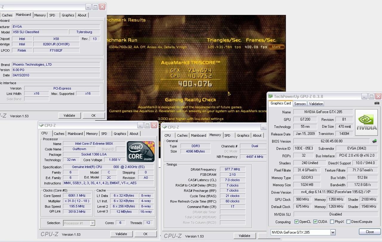This screenshot has width=382, height=242.
Task: Open the About tab in the CPU-Z CPU window
Action: coord(134,134)
